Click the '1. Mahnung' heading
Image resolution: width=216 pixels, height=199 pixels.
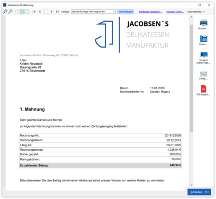32,109
